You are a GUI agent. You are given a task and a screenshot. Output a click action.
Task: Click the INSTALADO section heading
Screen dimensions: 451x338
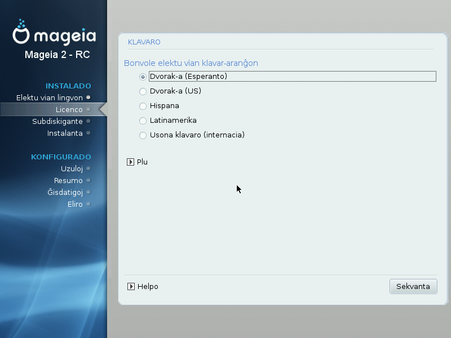[68, 86]
